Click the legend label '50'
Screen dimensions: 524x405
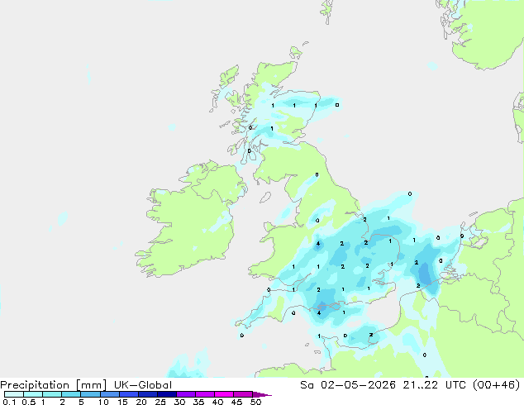click(x=255, y=402)
